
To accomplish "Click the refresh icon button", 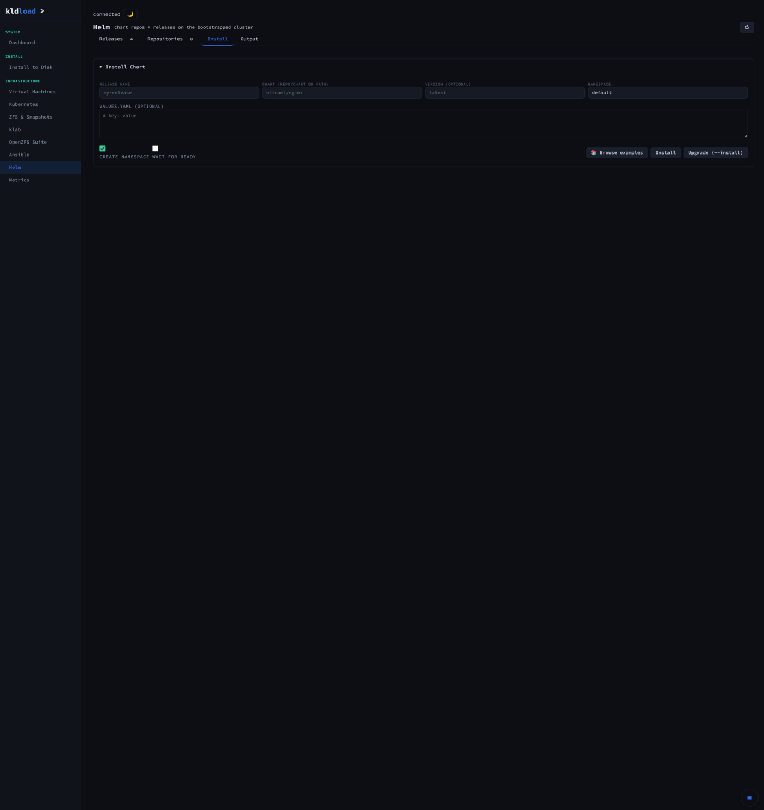I will 747,27.
